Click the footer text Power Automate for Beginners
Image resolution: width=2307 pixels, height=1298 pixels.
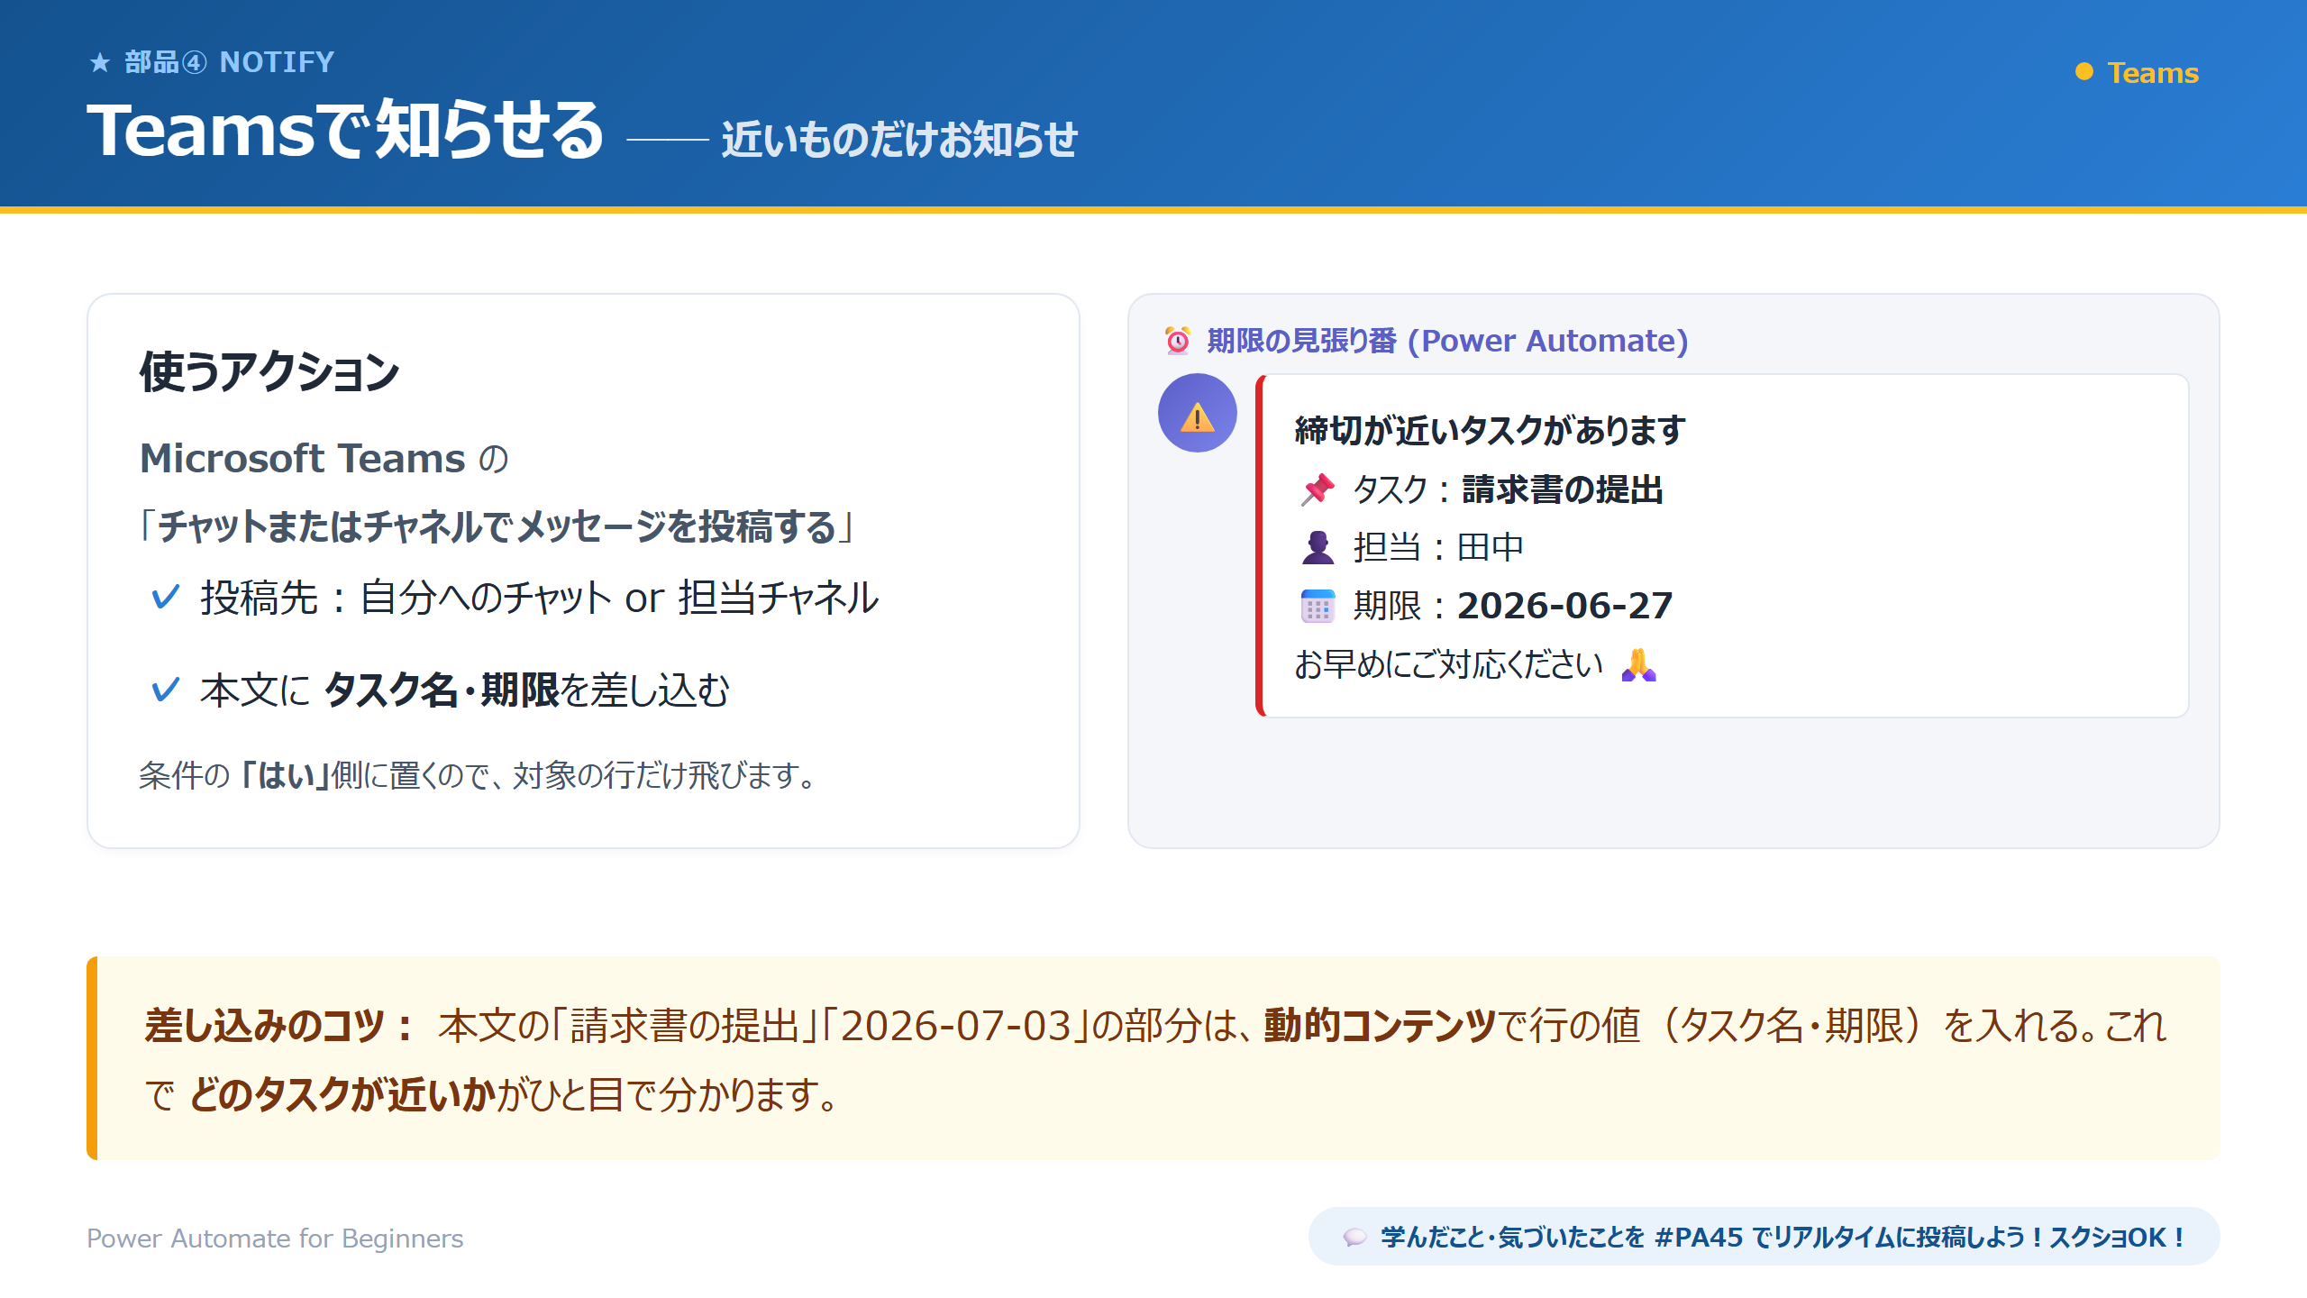(275, 1238)
